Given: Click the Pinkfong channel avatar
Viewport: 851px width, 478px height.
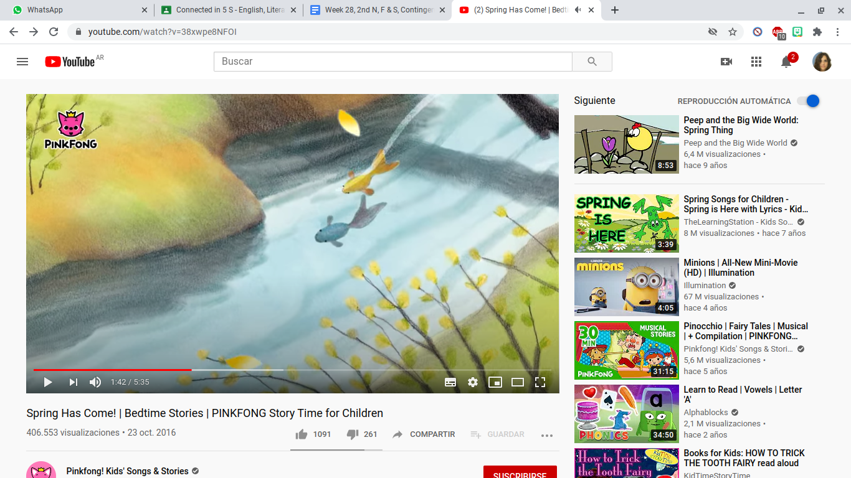Looking at the screenshot, I should pyautogui.click(x=41, y=471).
